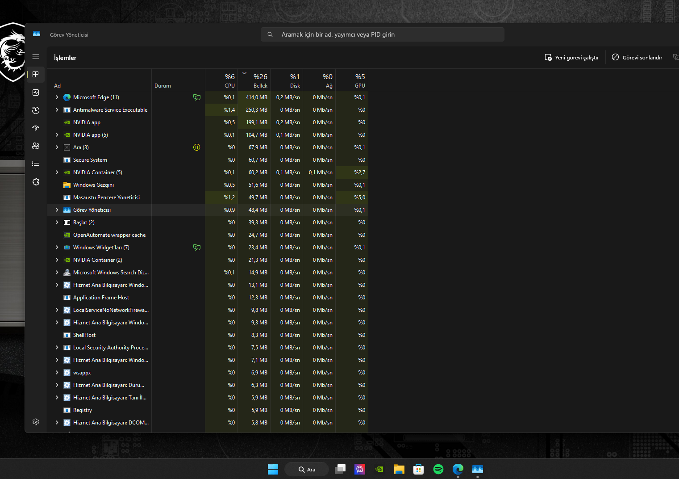This screenshot has width=679, height=479.
Task: Click the Windows Gezgini folder icon
Action: (x=67, y=185)
